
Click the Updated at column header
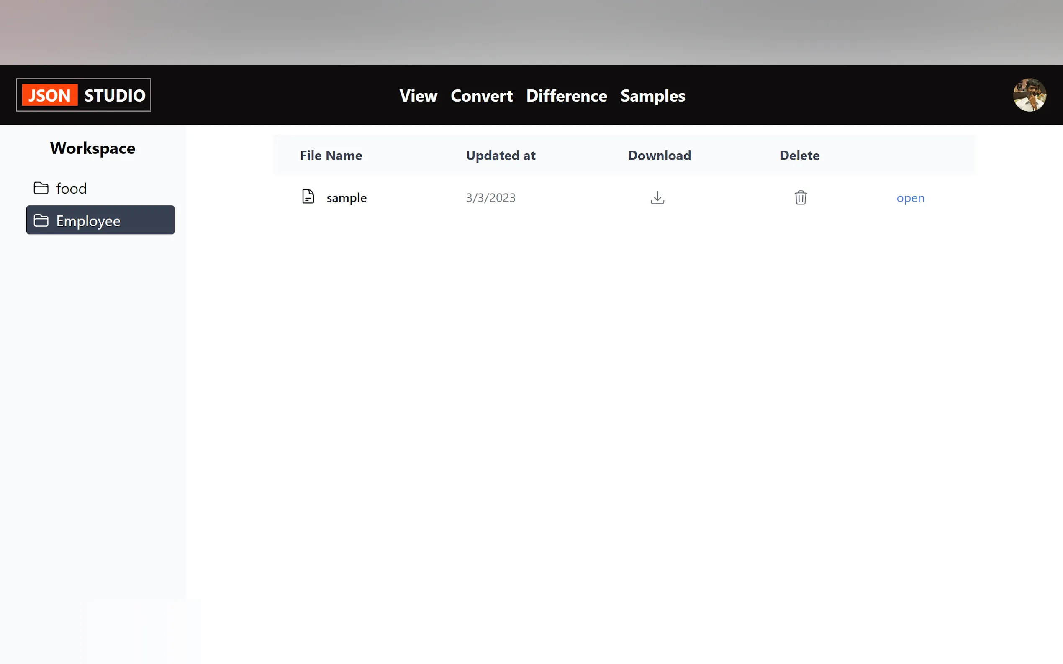[x=501, y=156]
